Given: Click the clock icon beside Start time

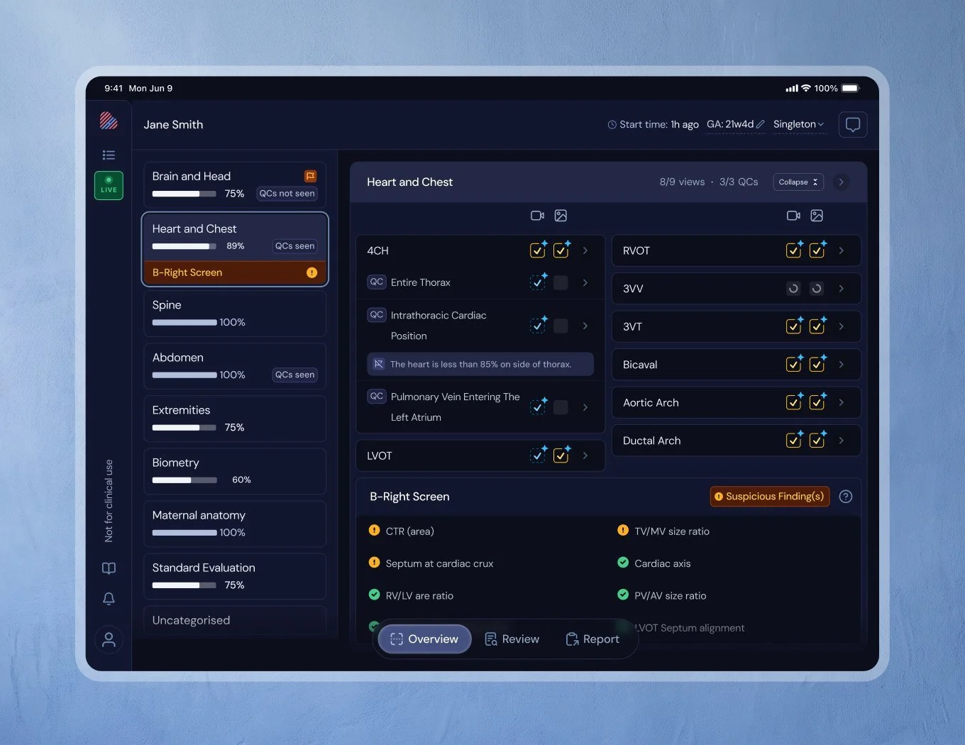Looking at the screenshot, I should (612, 125).
